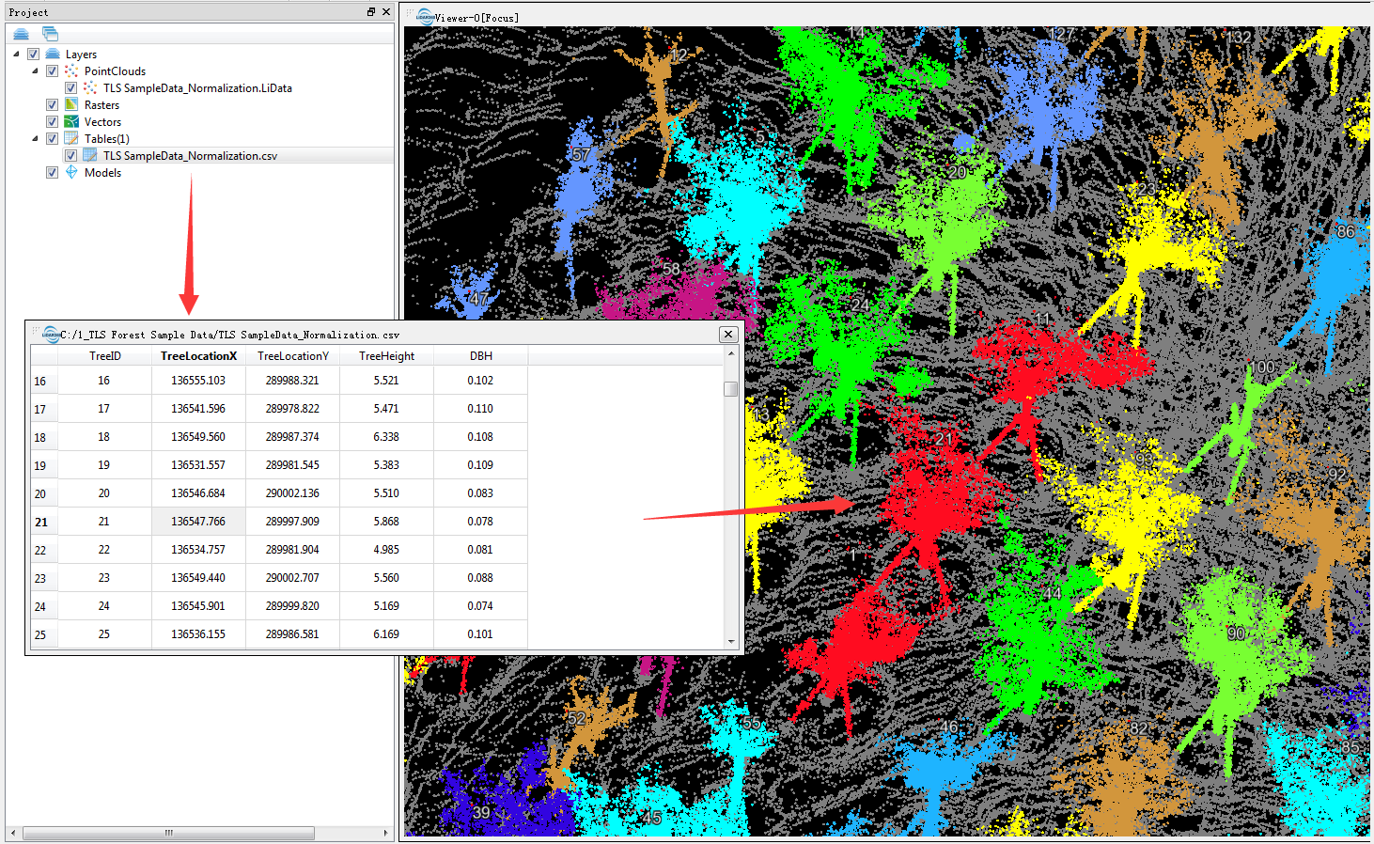Click the Models wireframe icon
This screenshot has width=1374, height=844.
click(71, 172)
